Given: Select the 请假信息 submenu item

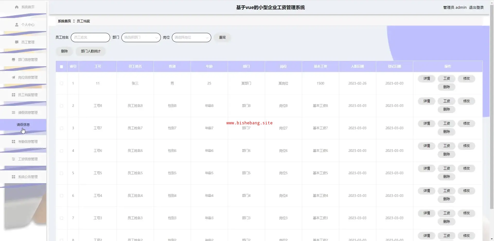Looking at the screenshot, I should (x=23, y=125).
